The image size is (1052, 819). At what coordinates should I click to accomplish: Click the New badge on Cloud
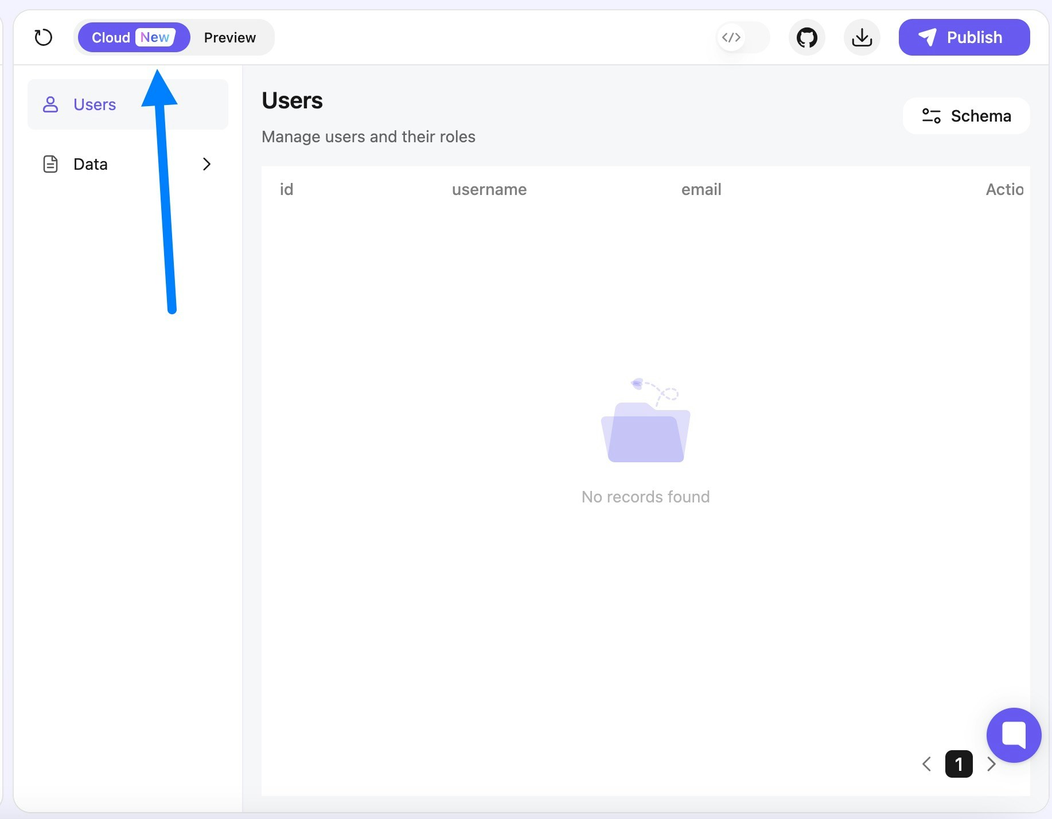click(x=154, y=37)
